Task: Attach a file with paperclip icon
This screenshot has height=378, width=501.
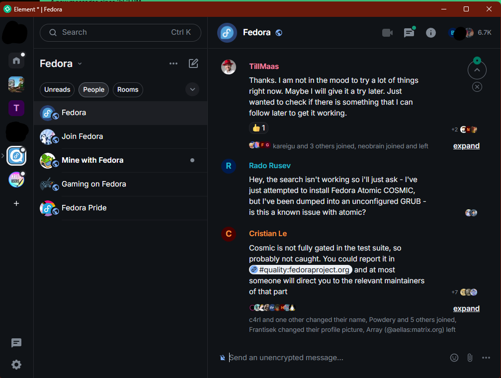Action: [470, 358]
